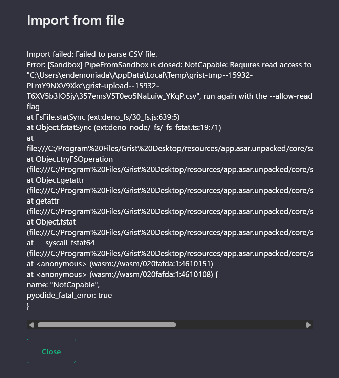Click the "pyodide_fatal_error: true" line
The height and width of the screenshot is (378, 339).
pyautogui.click(x=69, y=295)
